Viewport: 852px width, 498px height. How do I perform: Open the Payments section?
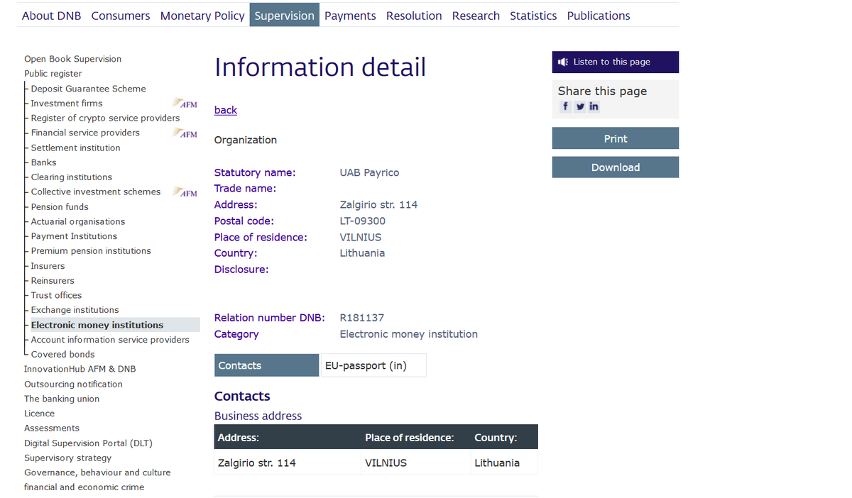click(350, 16)
